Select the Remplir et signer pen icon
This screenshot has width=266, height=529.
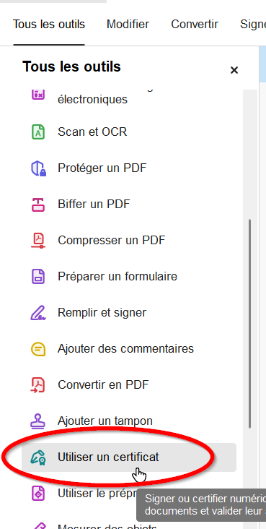pos(38,312)
